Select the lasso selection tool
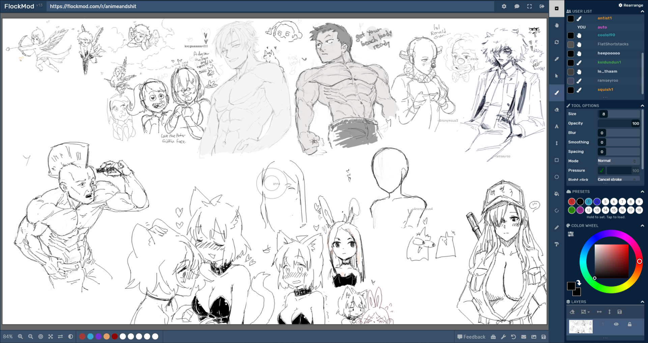Viewport: 648px width, 343px height. pos(557,211)
